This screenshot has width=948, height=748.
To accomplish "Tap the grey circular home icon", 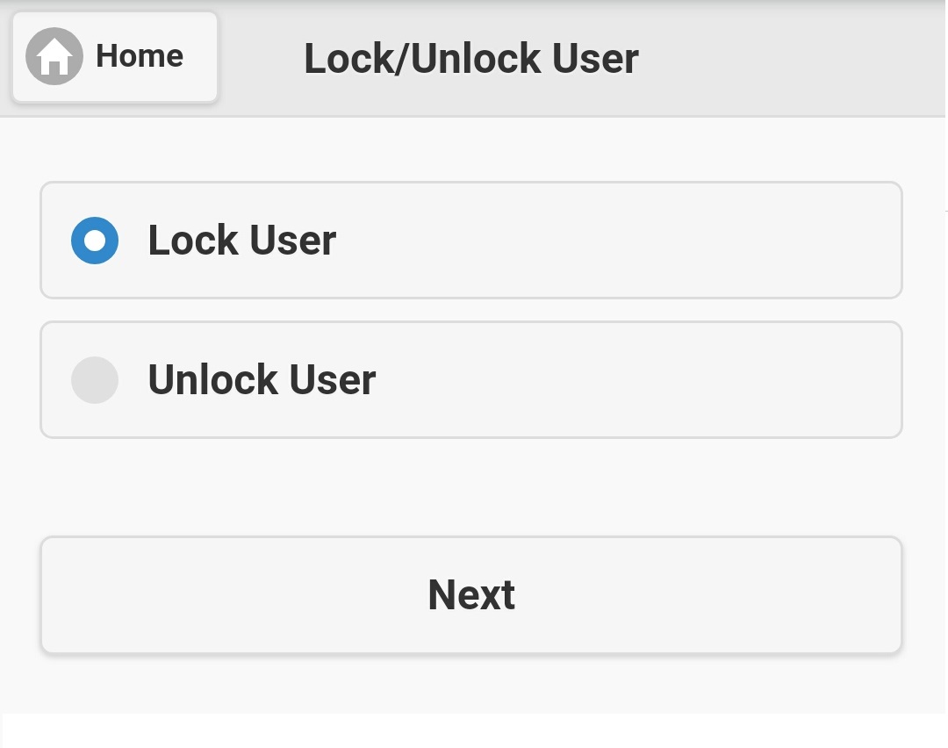I will [54, 56].
